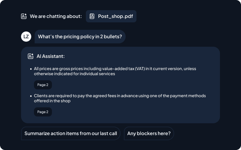Click the line "offered in the shop"
Image resolution: width=241 pixels, height=150 pixels.
click(52, 101)
